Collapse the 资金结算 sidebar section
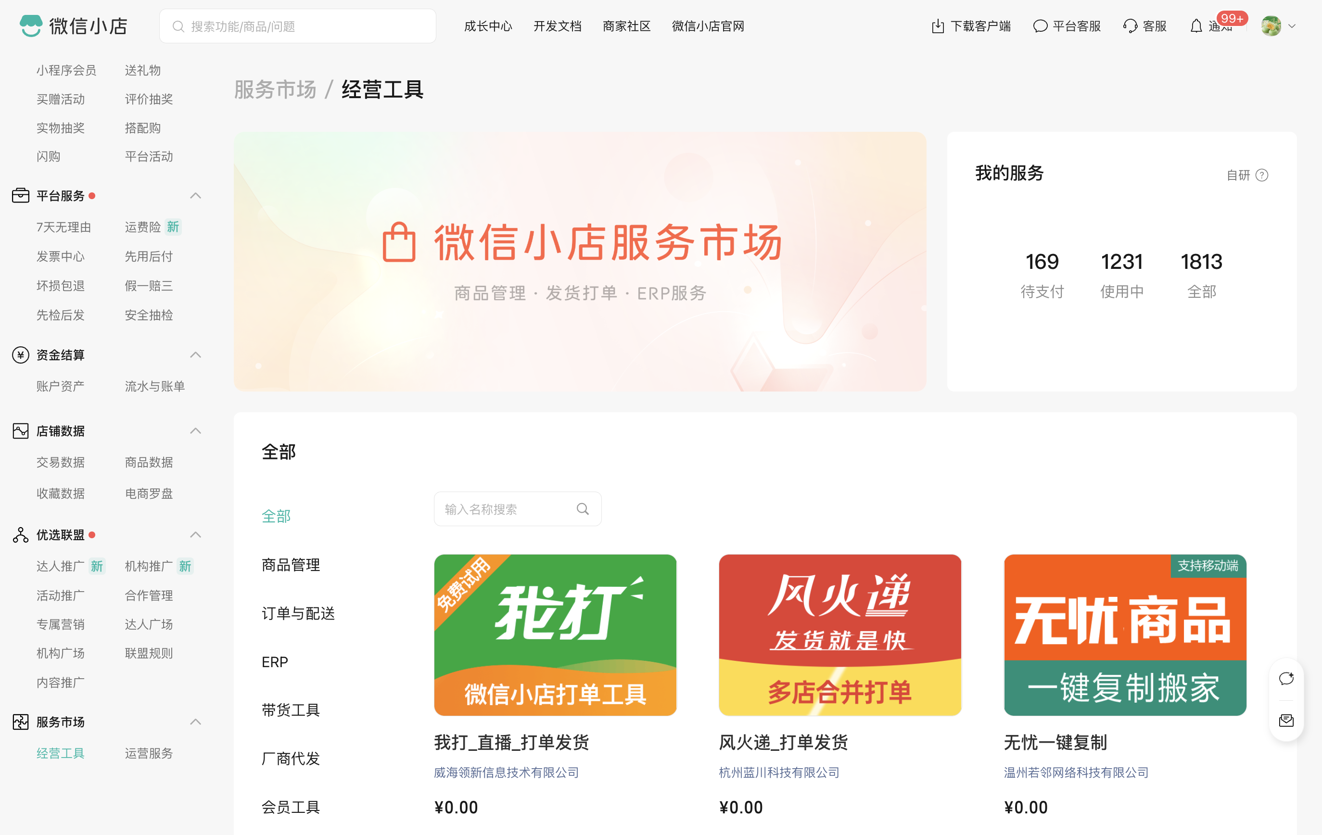The height and width of the screenshot is (835, 1322). pyautogui.click(x=195, y=355)
